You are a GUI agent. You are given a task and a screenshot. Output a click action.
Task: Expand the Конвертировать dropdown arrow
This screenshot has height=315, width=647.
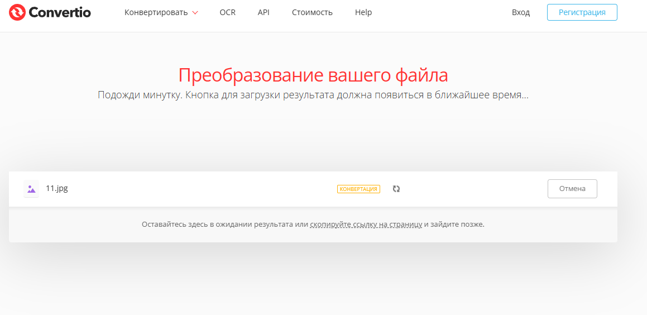(x=195, y=13)
